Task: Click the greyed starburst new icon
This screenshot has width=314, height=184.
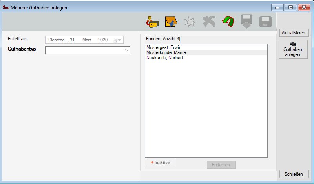Action: click(x=190, y=22)
